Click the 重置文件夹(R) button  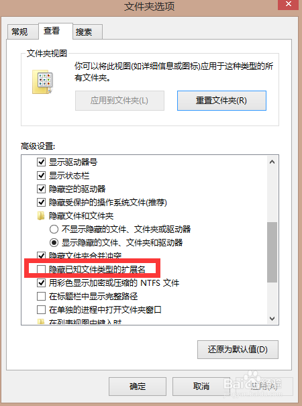[221, 101]
